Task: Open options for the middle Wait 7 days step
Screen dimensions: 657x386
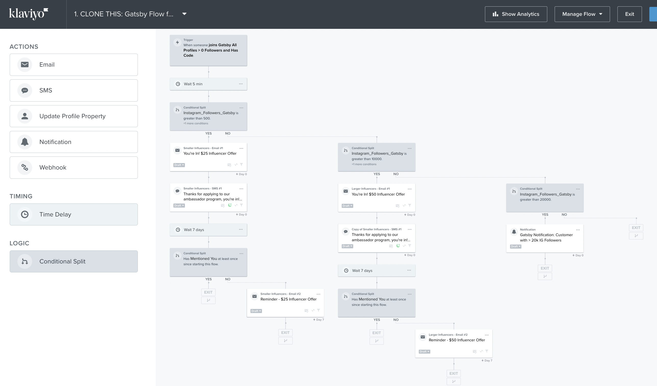Action: tap(409, 270)
